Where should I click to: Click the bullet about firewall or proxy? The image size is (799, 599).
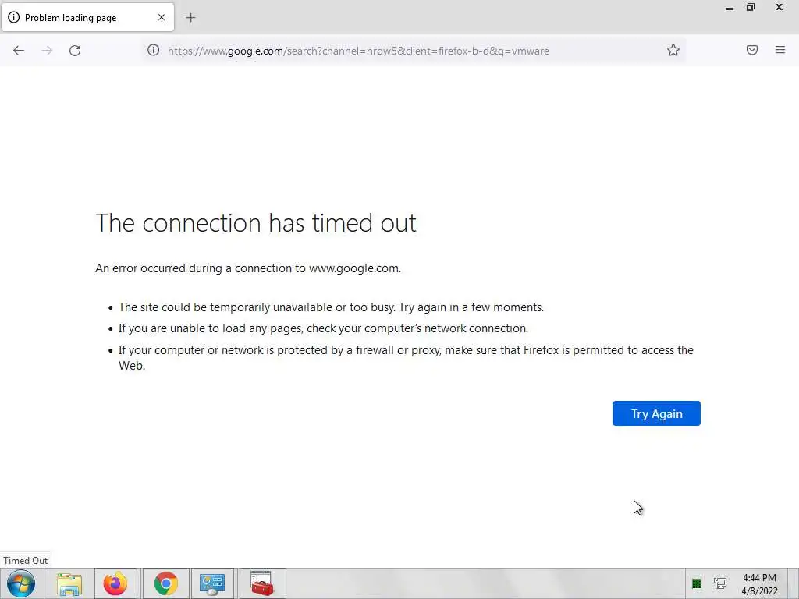point(406,357)
